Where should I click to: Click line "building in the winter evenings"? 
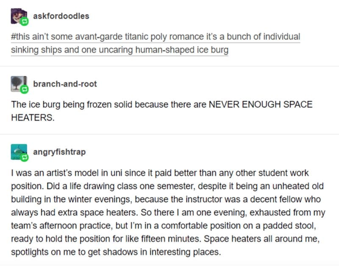(166, 199)
